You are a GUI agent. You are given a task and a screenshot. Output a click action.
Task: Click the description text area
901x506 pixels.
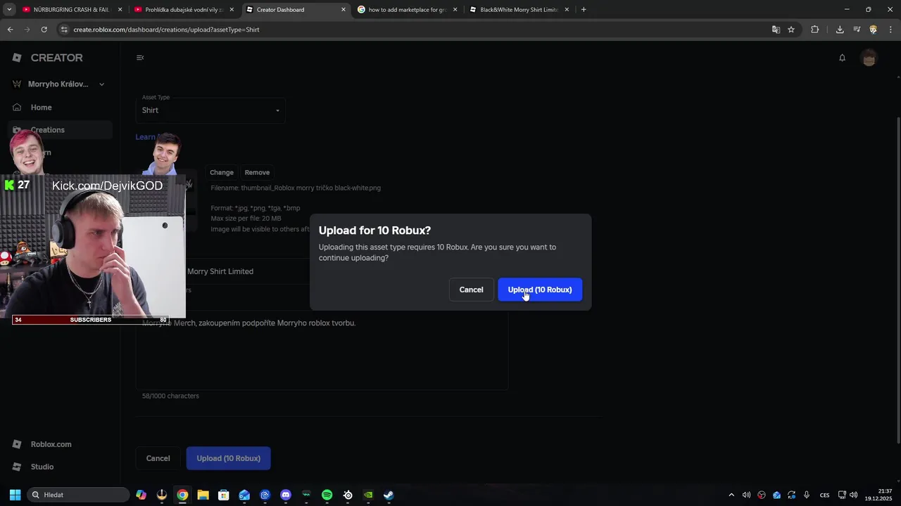pyautogui.click(x=322, y=350)
